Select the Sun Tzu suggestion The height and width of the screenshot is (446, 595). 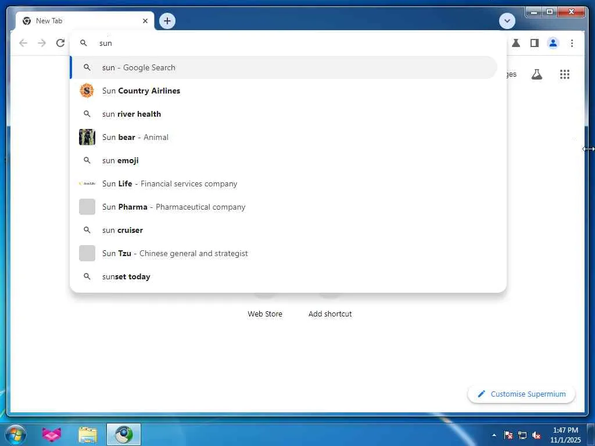tap(284, 253)
